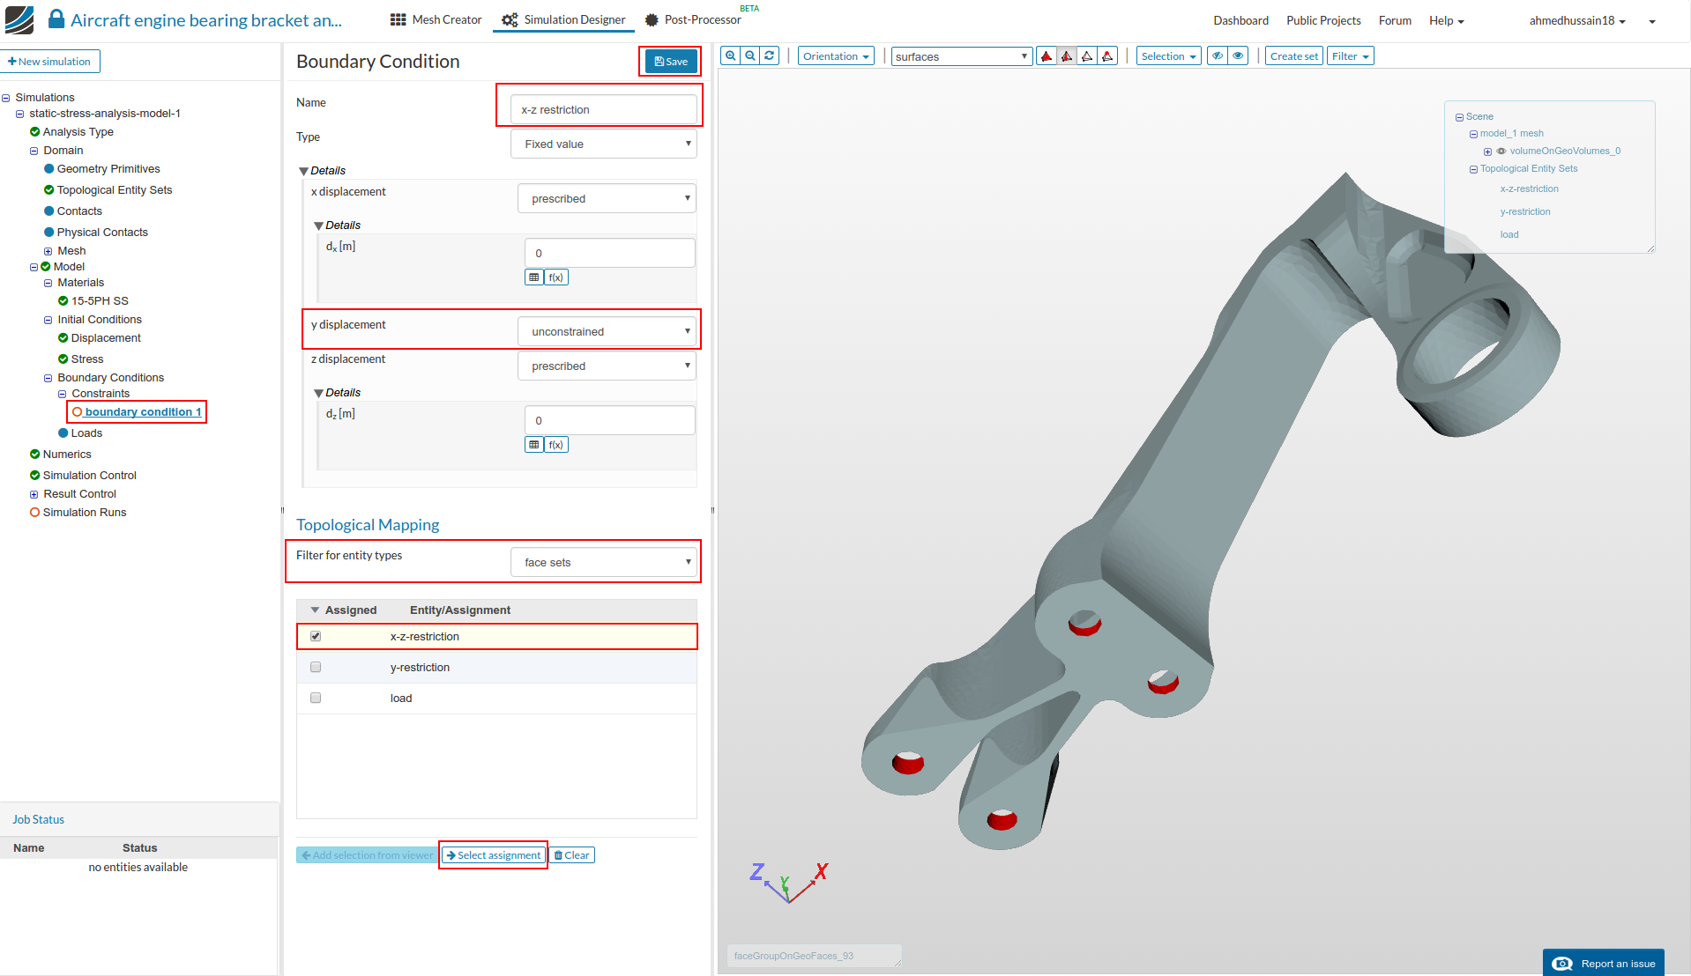Open the Selection dropdown menu
1691x976 pixels.
[x=1169, y=56]
